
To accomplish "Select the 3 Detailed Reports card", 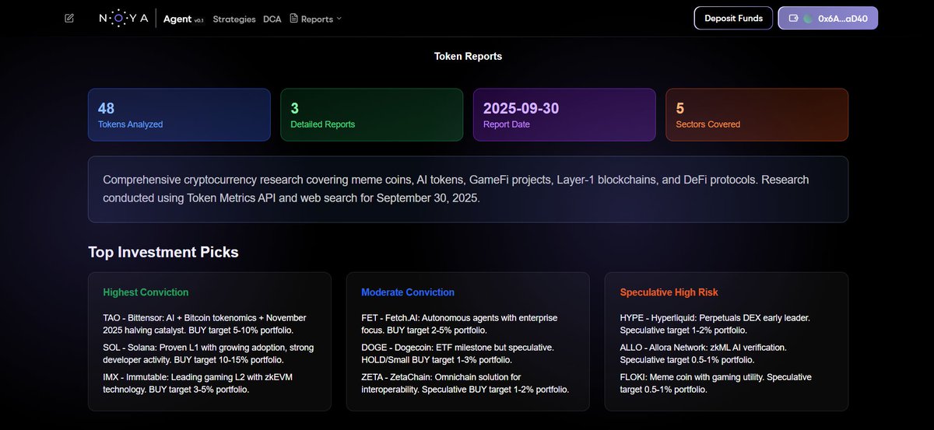I will 372,114.
